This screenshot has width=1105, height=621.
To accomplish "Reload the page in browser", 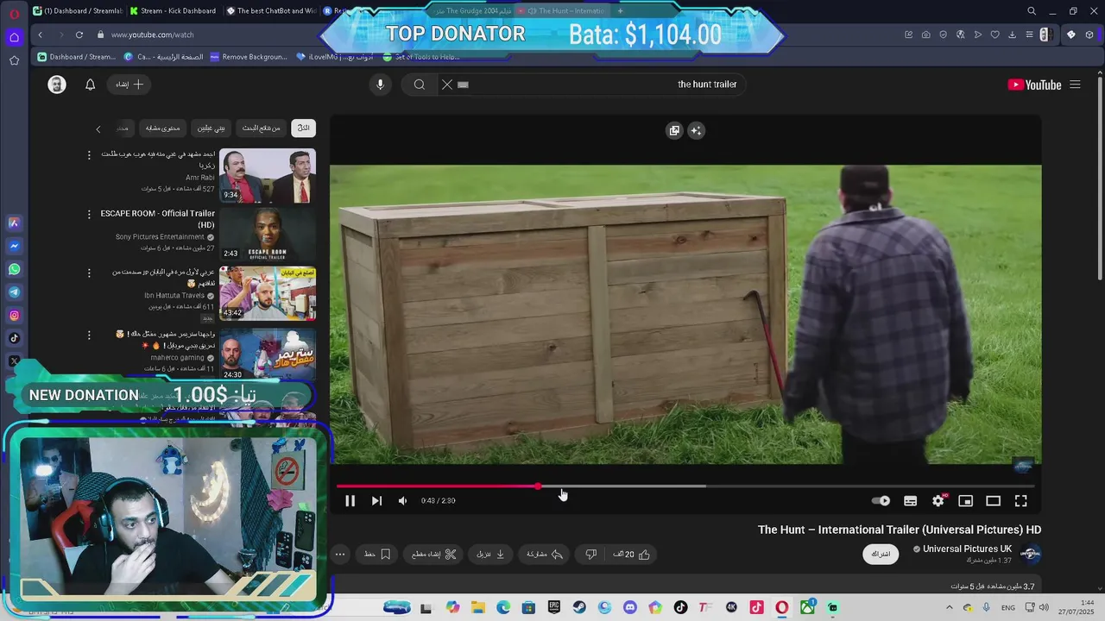I will (79, 34).
